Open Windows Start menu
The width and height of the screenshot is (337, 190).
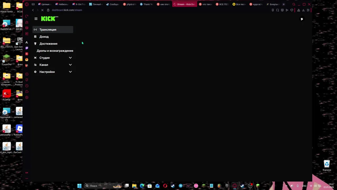[79, 186]
